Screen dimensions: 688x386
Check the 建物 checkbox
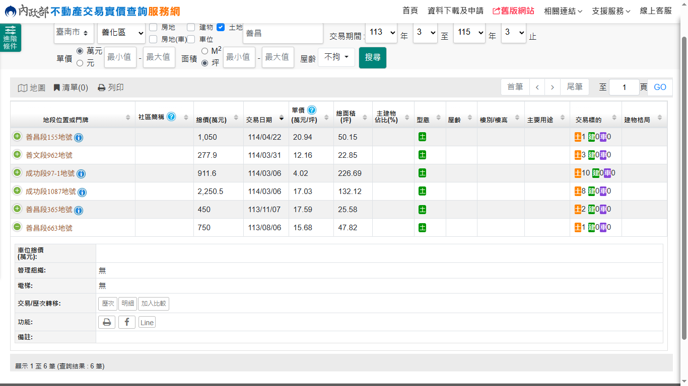(191, 27)
